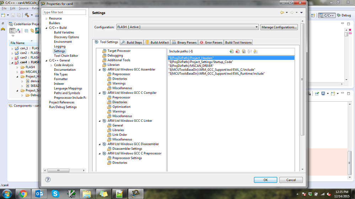Click the Cancel button

click(291, 180)
